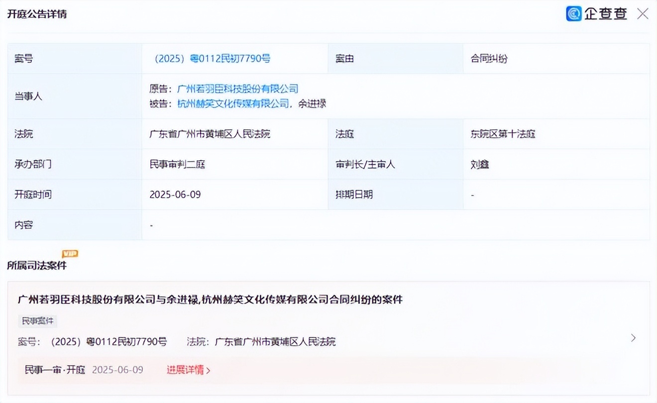Click the 案号 field label
Screen dimensions: 657x403
coord(24,59)
